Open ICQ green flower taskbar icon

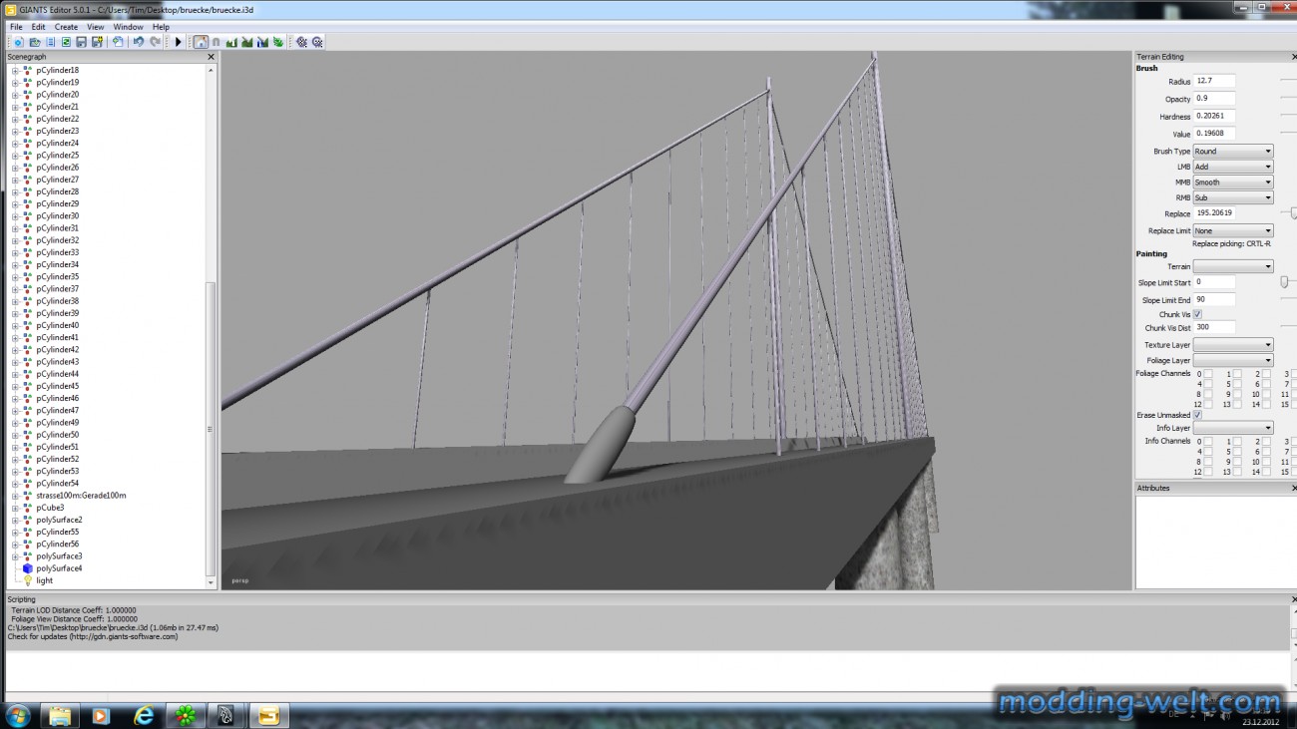click(185, 715)
